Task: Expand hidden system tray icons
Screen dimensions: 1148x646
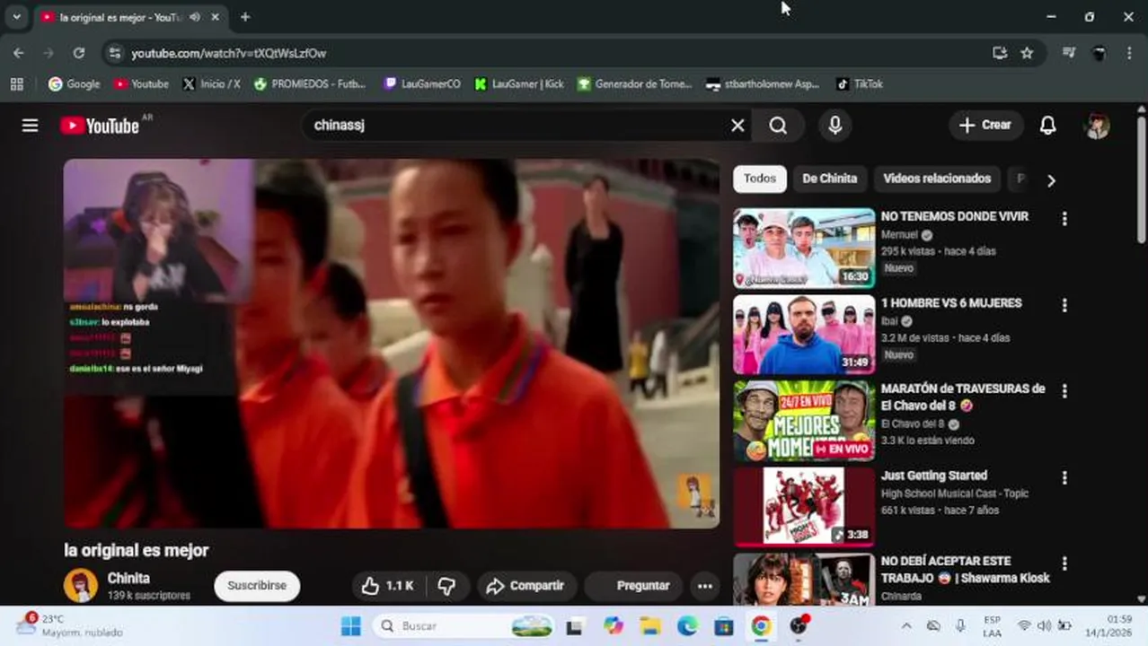Action: tap(905, 626)
